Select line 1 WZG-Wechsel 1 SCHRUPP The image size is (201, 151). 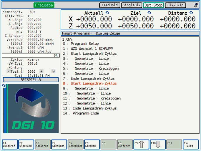coord(88,49)
